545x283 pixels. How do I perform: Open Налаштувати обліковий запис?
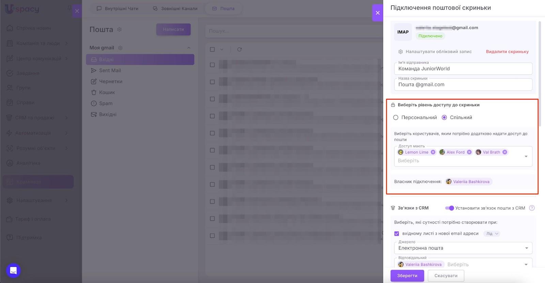pos(435,51)
